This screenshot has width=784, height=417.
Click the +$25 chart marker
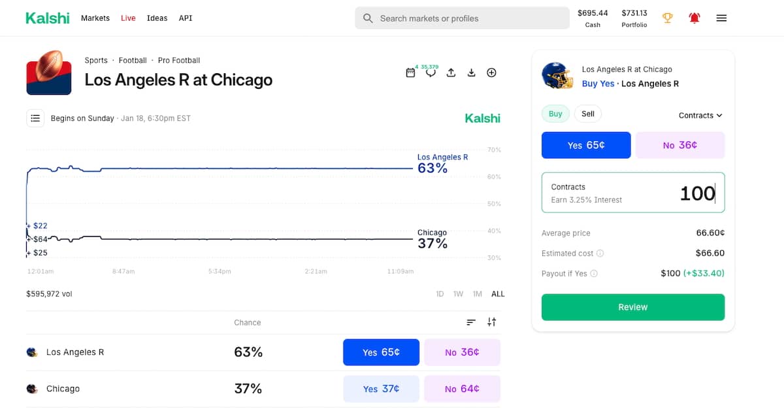[37, 252]
